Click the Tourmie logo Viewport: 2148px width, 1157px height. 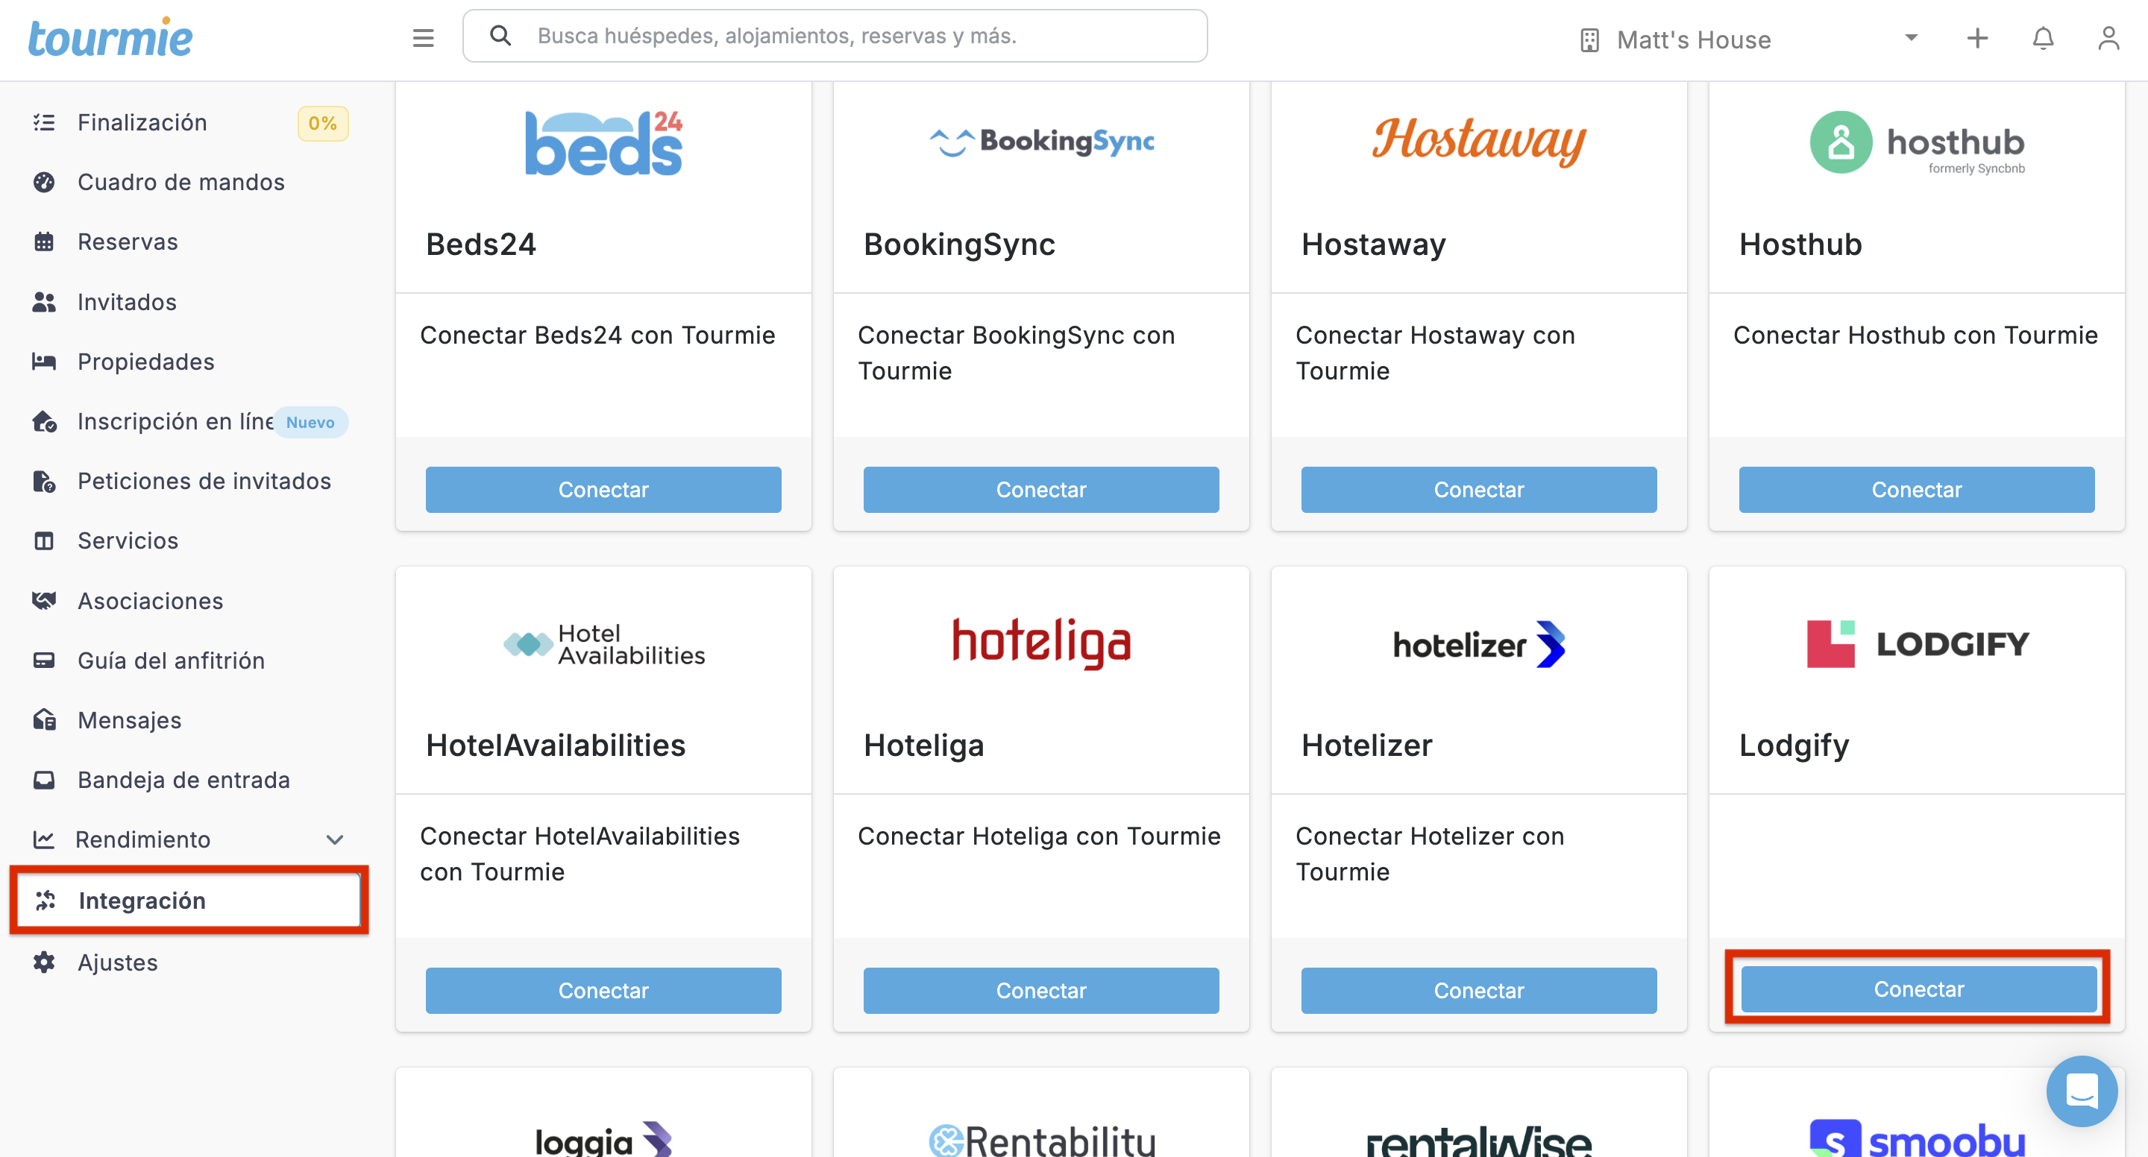pos(111,38)
